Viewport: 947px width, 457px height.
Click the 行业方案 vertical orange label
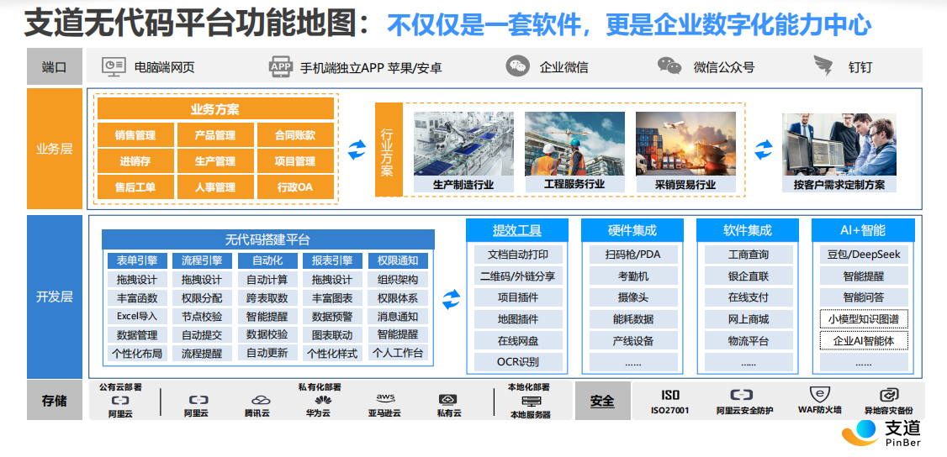click(x=389, y=150)
